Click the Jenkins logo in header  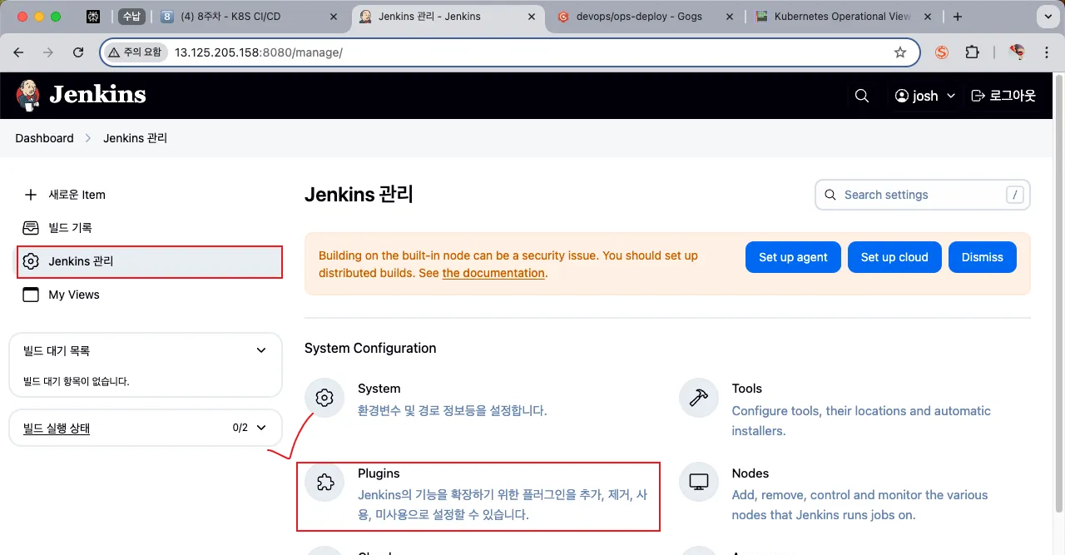(81, 95)
